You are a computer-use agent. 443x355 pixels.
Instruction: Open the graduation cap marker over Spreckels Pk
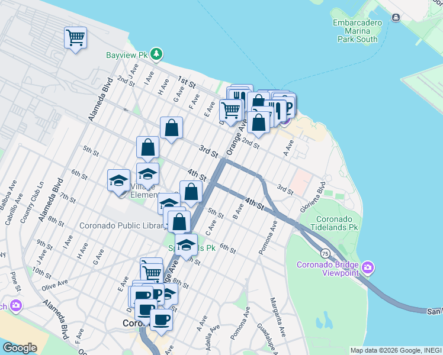tap(186, 245)
